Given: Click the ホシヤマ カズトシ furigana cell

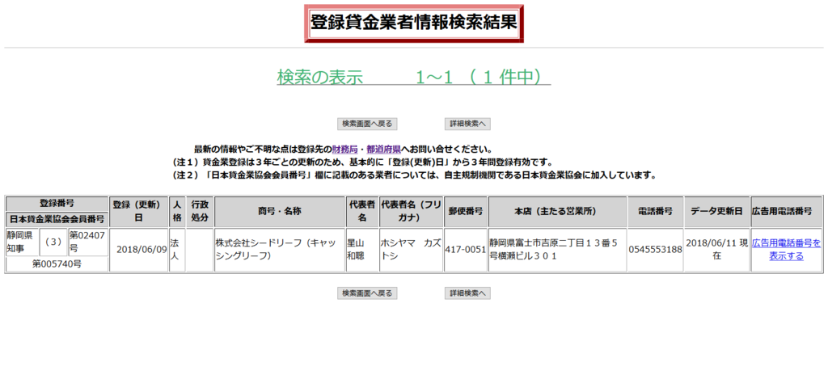Looking at the screenshot, I should [x=411, y=250].
